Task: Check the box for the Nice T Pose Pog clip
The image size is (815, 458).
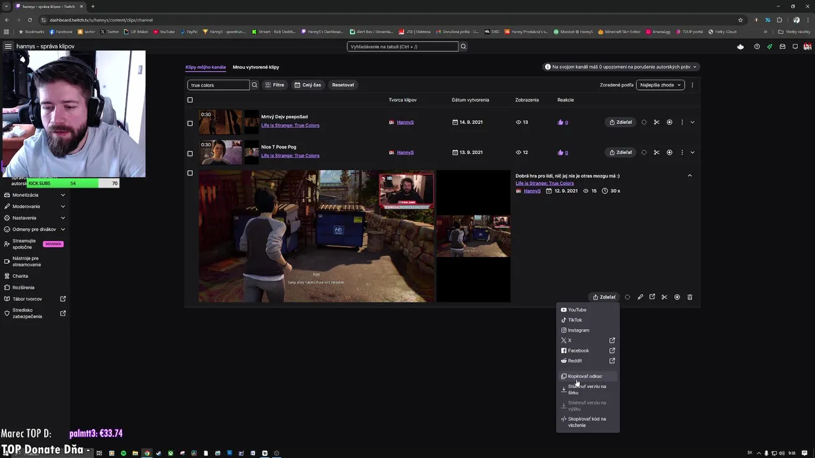Action: click(190, 153)
